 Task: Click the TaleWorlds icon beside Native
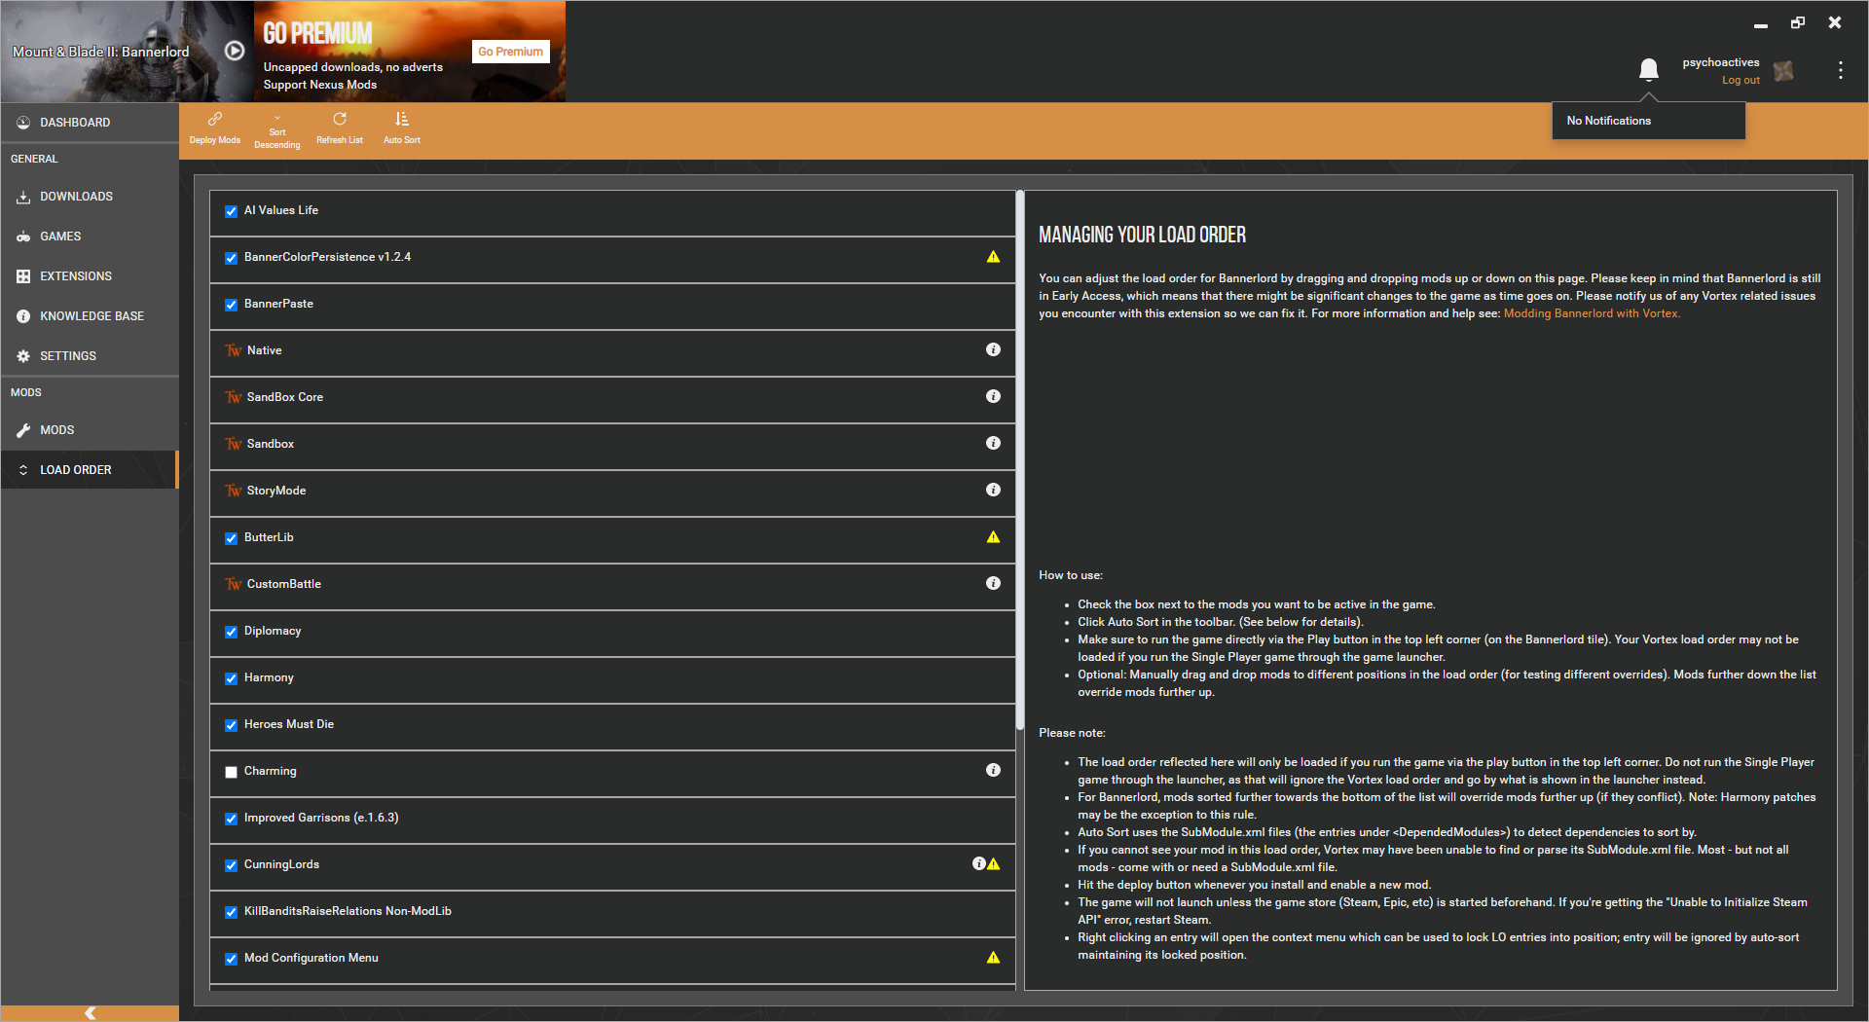pos(234,350)
